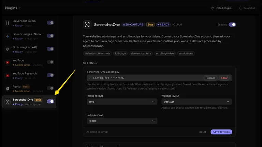The height and width of the screenshot is (147, 262).
Task: Click the scrolling-video tag
Action: pos(165,53)
